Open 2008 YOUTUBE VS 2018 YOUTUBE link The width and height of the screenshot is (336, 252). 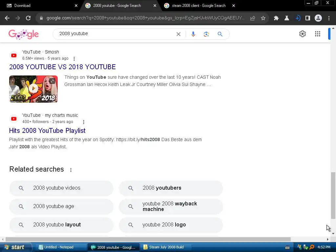[x=62, y=67]
